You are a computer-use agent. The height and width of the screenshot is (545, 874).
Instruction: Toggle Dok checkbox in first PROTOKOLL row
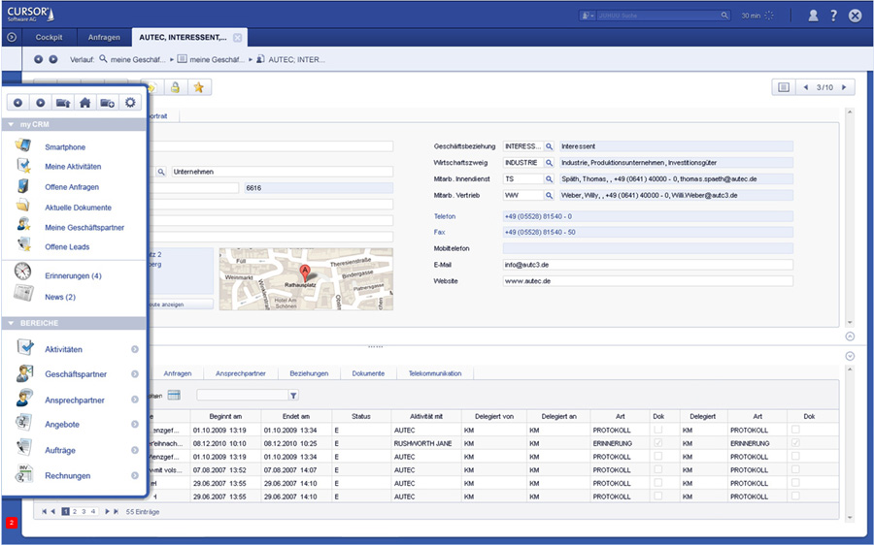click(x=659, y=430)
